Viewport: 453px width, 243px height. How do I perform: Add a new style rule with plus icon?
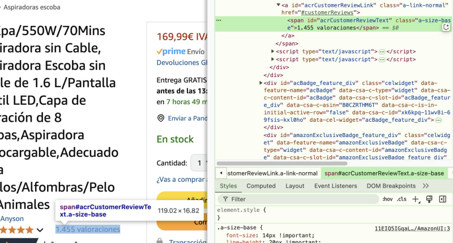pos(416,199)
